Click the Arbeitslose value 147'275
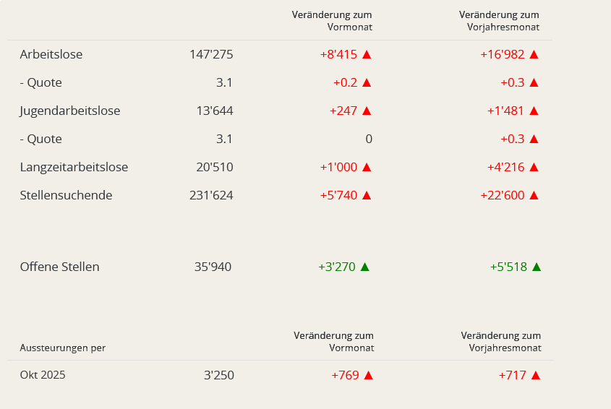611x409 pixels. (210, 54)
